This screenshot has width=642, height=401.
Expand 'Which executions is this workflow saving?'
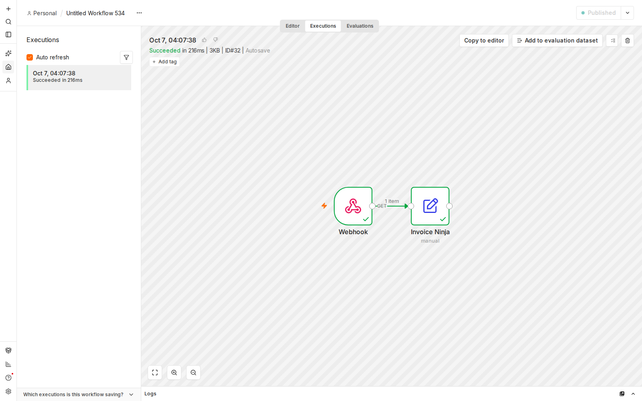(79, 395)
